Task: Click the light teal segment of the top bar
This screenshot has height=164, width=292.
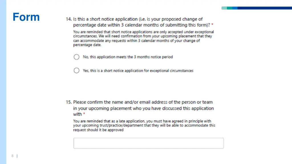Action: pyautogui.click(x=224, y=8)
